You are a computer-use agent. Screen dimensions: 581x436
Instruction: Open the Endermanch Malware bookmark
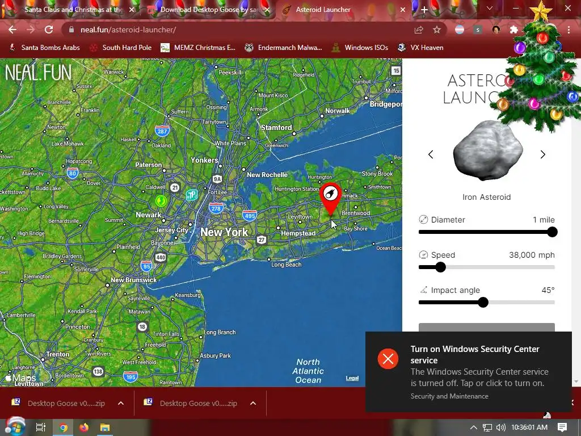pyautogui.click(x=283, y=48)
